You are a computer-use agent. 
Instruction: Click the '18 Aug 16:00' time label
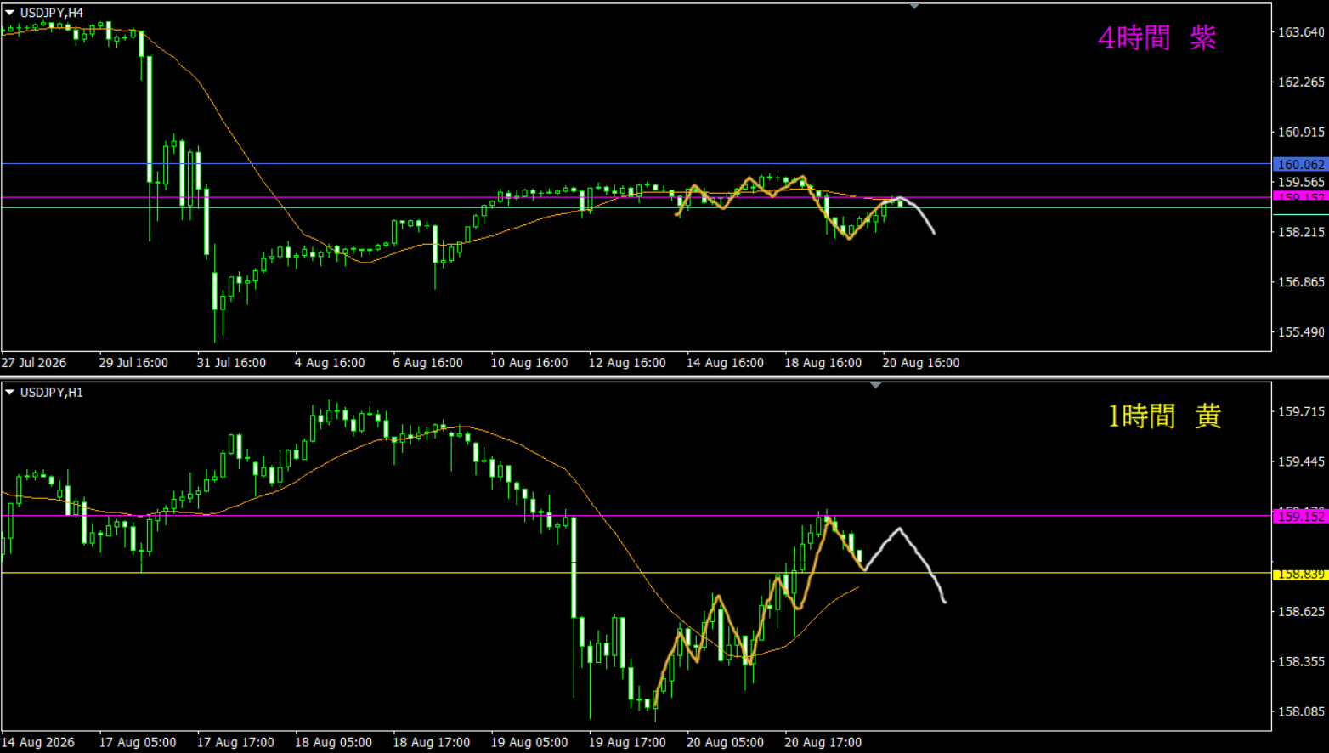tap(823, 363)
